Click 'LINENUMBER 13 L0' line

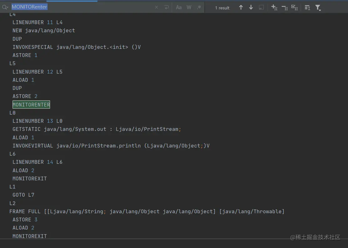[x=38, y=121]
